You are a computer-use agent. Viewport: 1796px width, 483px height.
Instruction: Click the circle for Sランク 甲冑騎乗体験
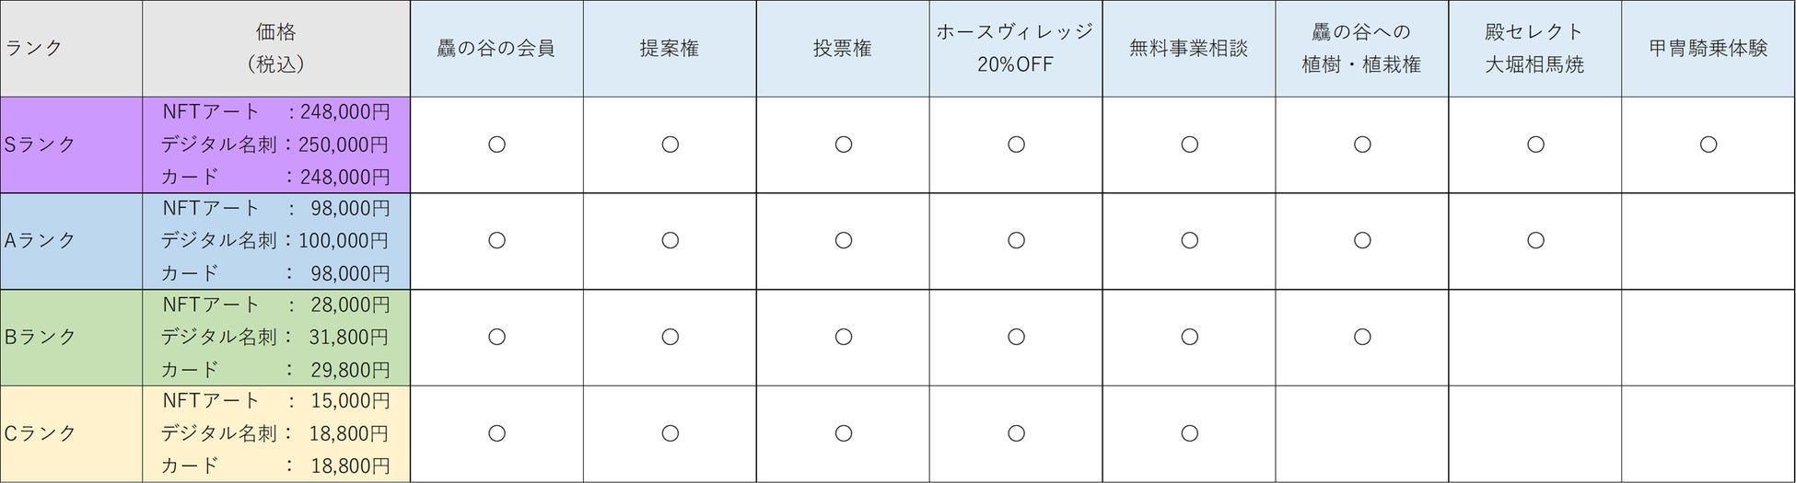[x=1709, y=144]
